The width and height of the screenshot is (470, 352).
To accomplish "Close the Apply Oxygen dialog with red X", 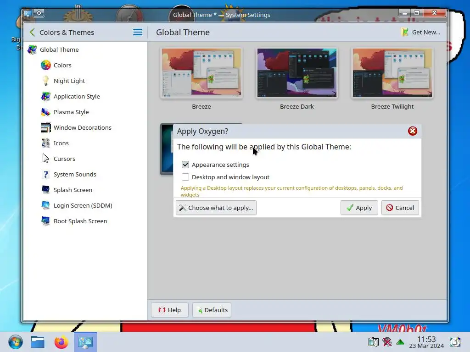I will (x=413, y=131).
